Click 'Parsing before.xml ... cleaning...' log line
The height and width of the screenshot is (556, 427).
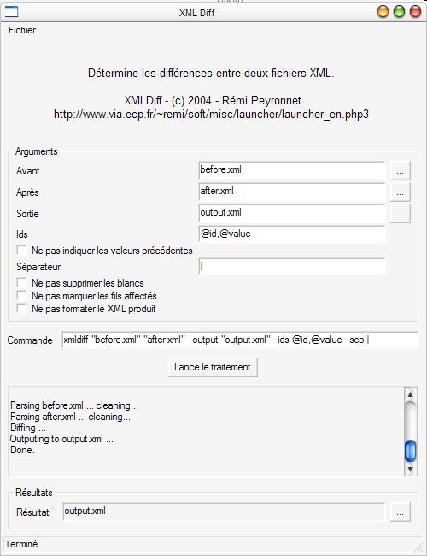[74, 405]
